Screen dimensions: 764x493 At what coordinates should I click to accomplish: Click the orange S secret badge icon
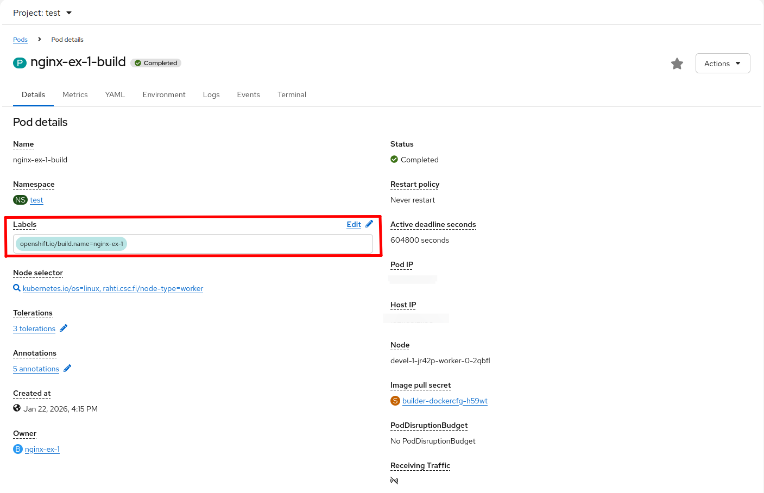[x=395, y=401]
